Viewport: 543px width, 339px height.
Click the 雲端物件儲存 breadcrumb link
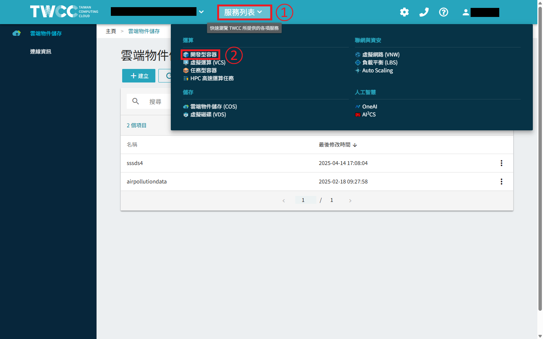coord(144,31)
